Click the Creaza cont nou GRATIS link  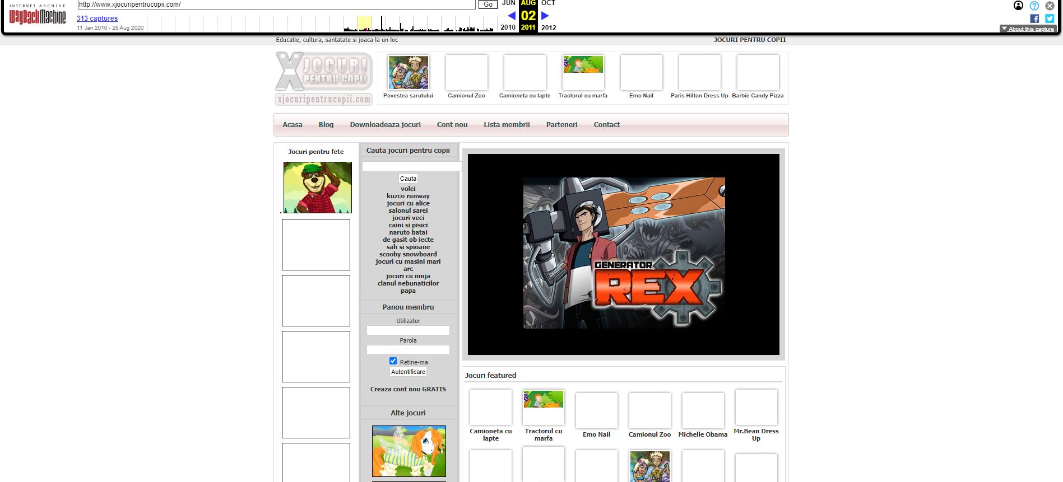tap(408, 389)
